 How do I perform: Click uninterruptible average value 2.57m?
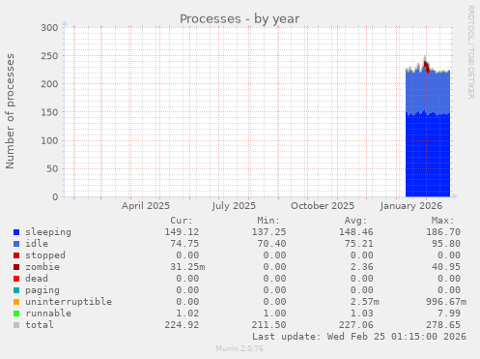pos(365,302)
